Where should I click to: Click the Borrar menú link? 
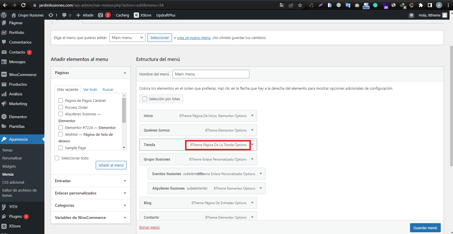click(149, 227)
